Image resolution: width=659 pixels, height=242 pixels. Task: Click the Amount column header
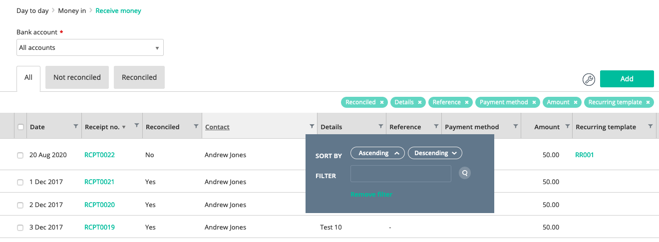pyautogui.click(x=547, y=127)
